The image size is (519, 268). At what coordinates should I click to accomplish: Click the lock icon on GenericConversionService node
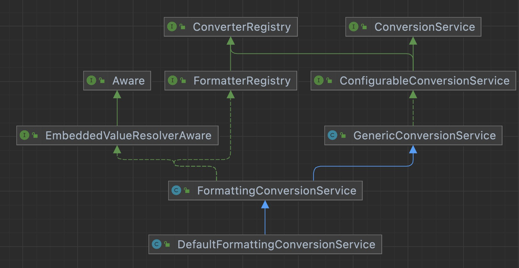tap(343, 135)
